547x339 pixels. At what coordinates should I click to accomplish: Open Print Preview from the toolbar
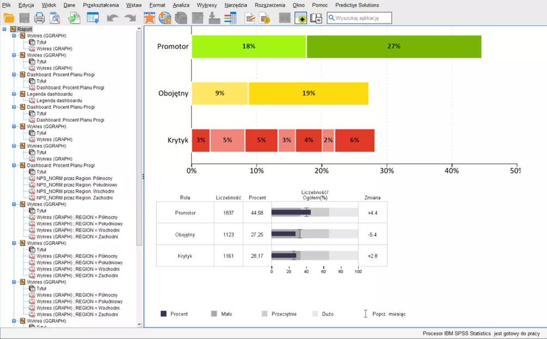(54, 19)
